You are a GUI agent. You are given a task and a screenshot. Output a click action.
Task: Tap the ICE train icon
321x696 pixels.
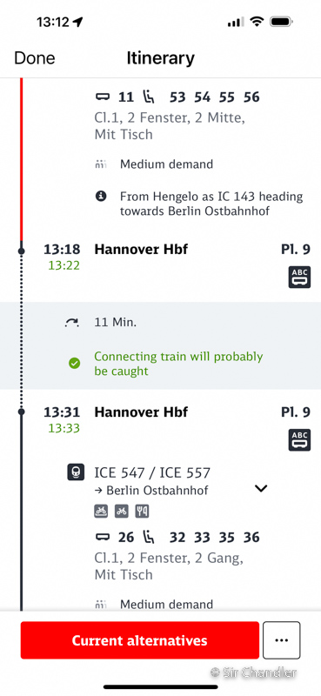click(x=76, y=472)
